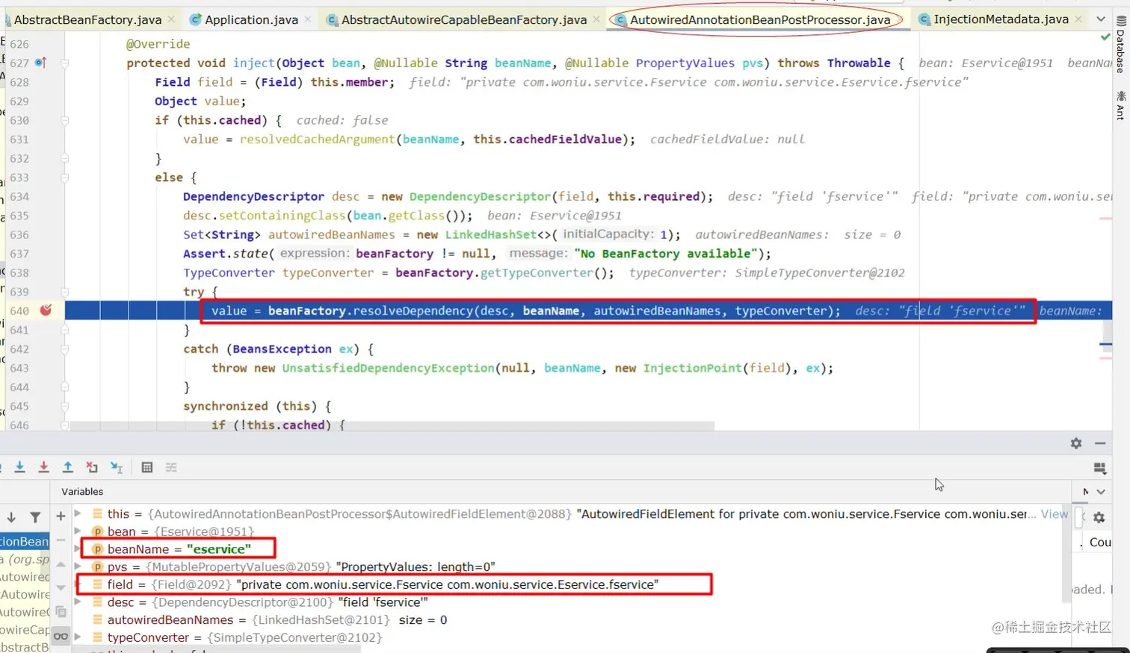Close the AbstractBeanFactory.java tab
Image resolution: width=1130 pixels, height=653 pixels.
point(171,19)
